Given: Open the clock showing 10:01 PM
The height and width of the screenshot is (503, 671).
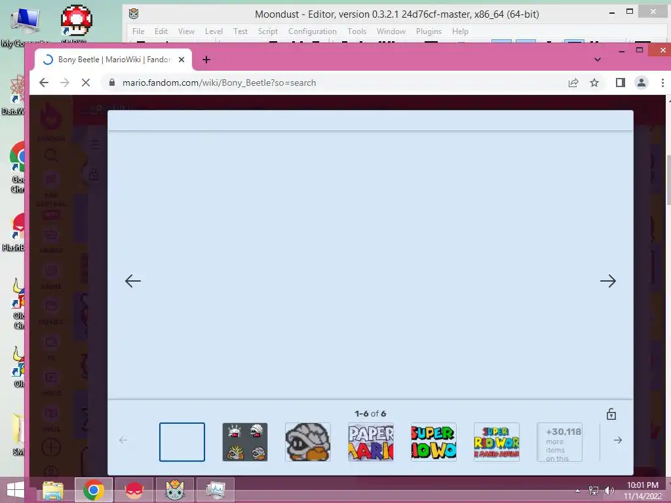Looking at the screenshot, I should click(642, 490).
